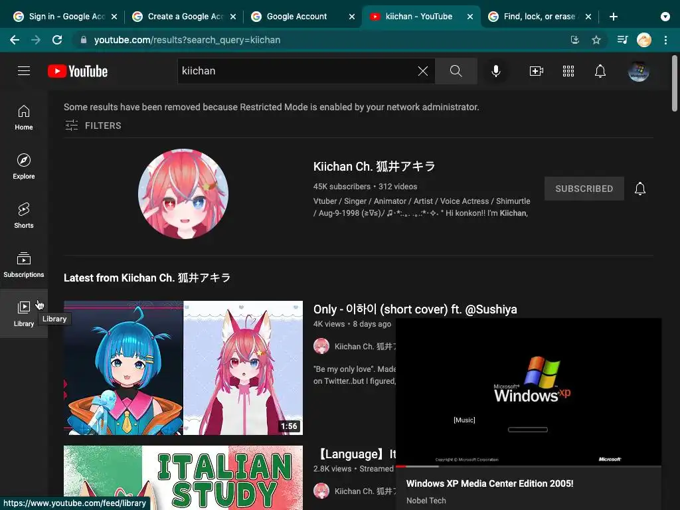
Task: Open Chrome three-dot menu
Action: (x=665, y=40)
